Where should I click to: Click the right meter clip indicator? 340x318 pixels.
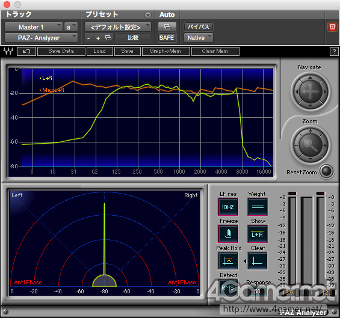point(321,193)
